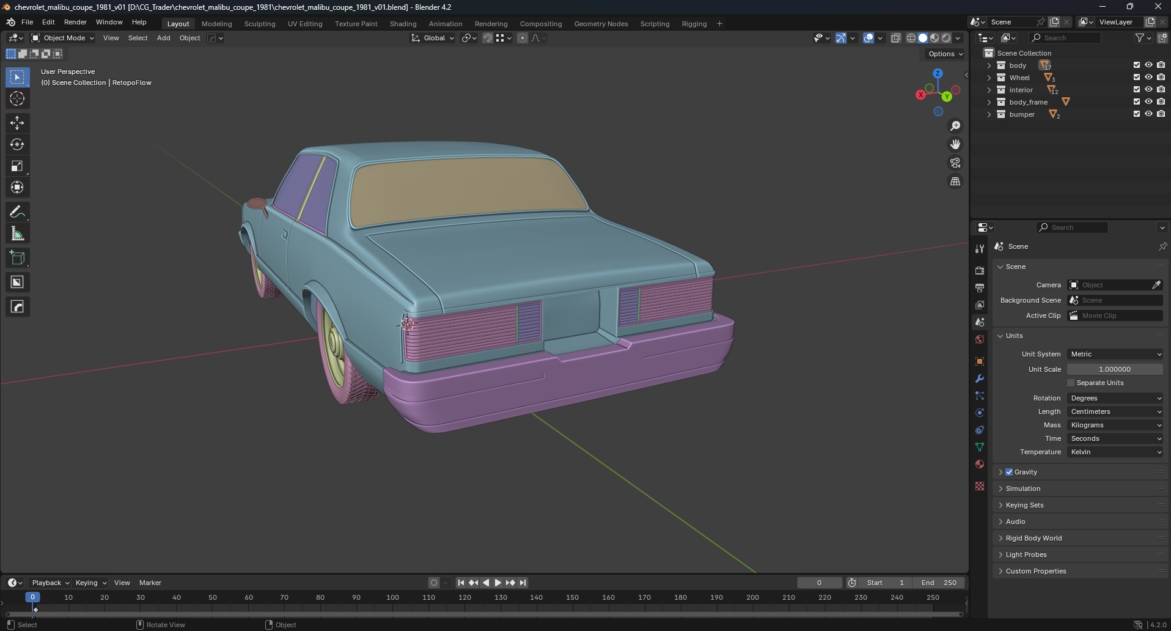
Task: Open the File menu
Action: (27, 22)
